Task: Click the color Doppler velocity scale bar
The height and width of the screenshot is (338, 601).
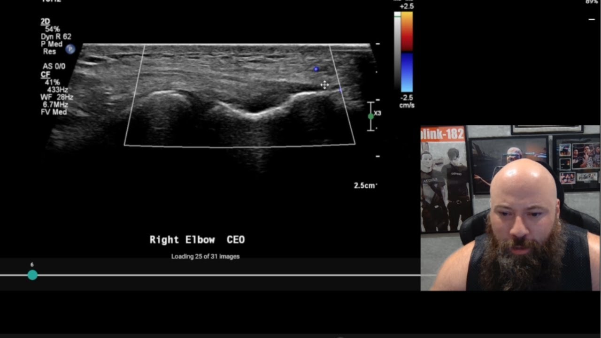Action: 407,52
